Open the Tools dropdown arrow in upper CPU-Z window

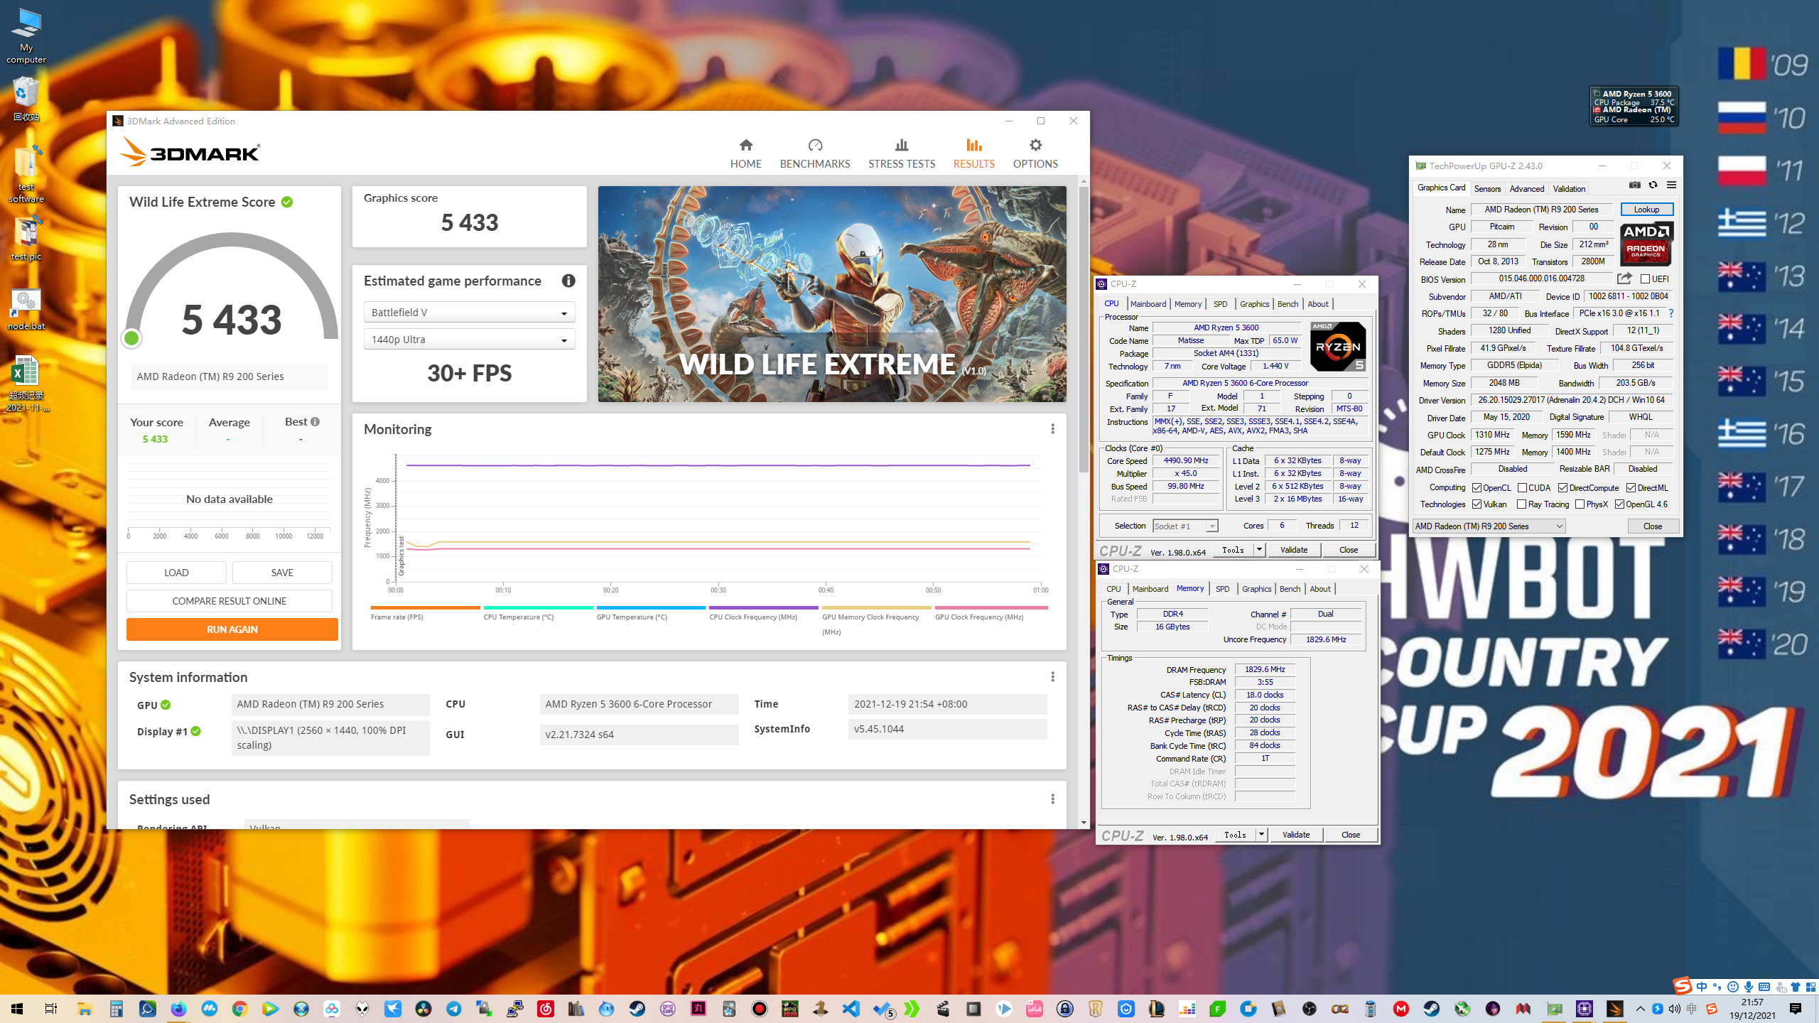1259,549
